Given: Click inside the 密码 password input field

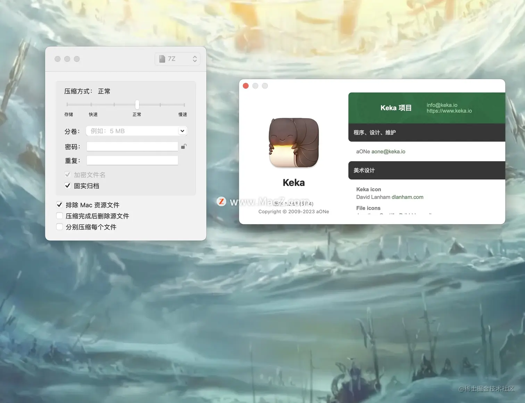Looking at the screenshot, I should click(132, 146).
